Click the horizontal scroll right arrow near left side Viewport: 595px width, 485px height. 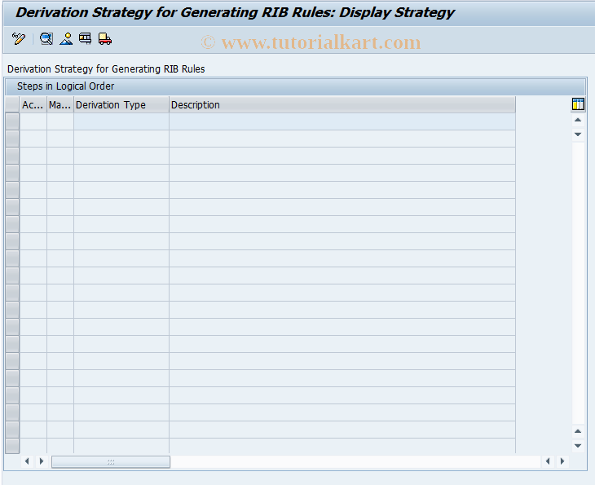click(x=42, y=461)
